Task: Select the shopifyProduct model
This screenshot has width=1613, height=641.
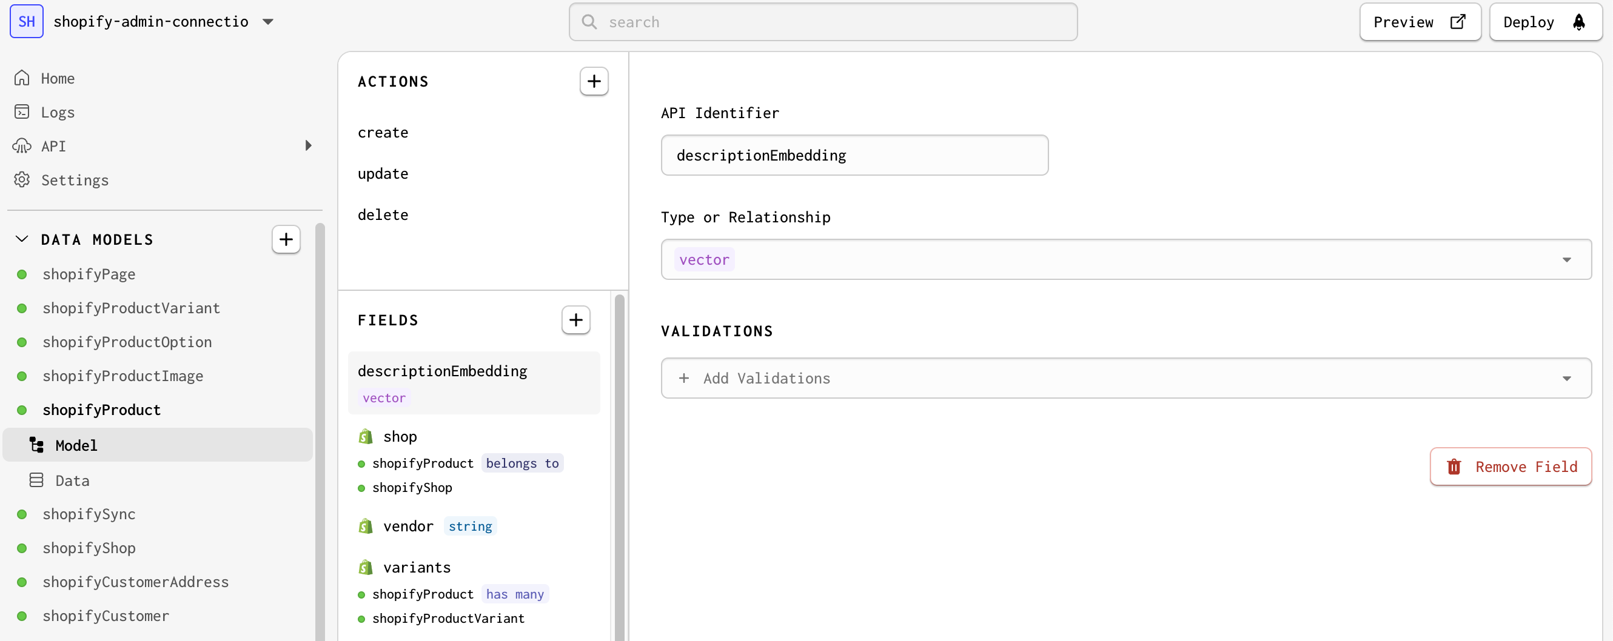Action: (101, 410)
